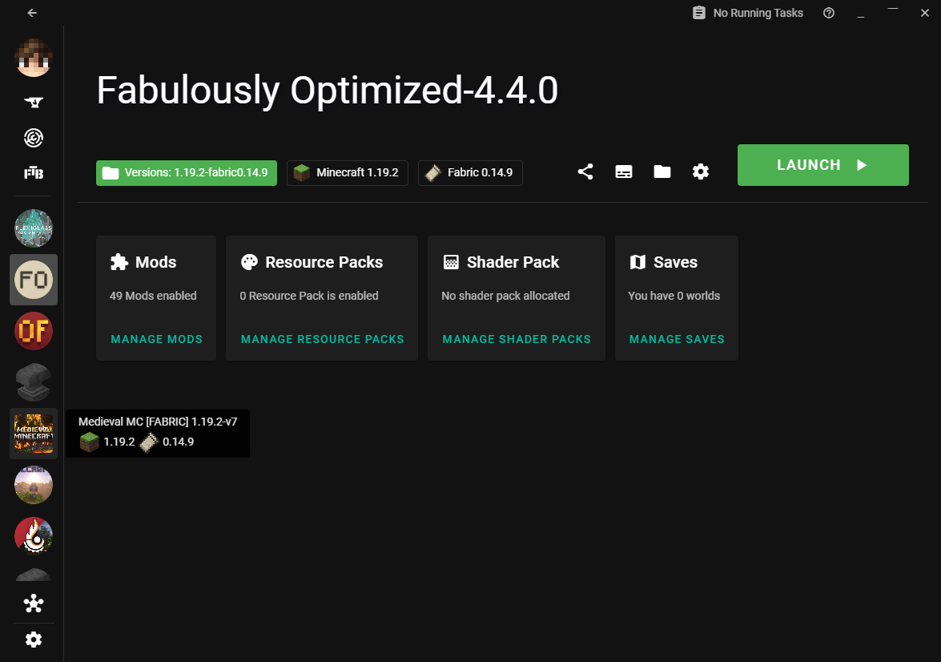
Task: Click Manage Shader Packs link
Action: coord(517,339)
